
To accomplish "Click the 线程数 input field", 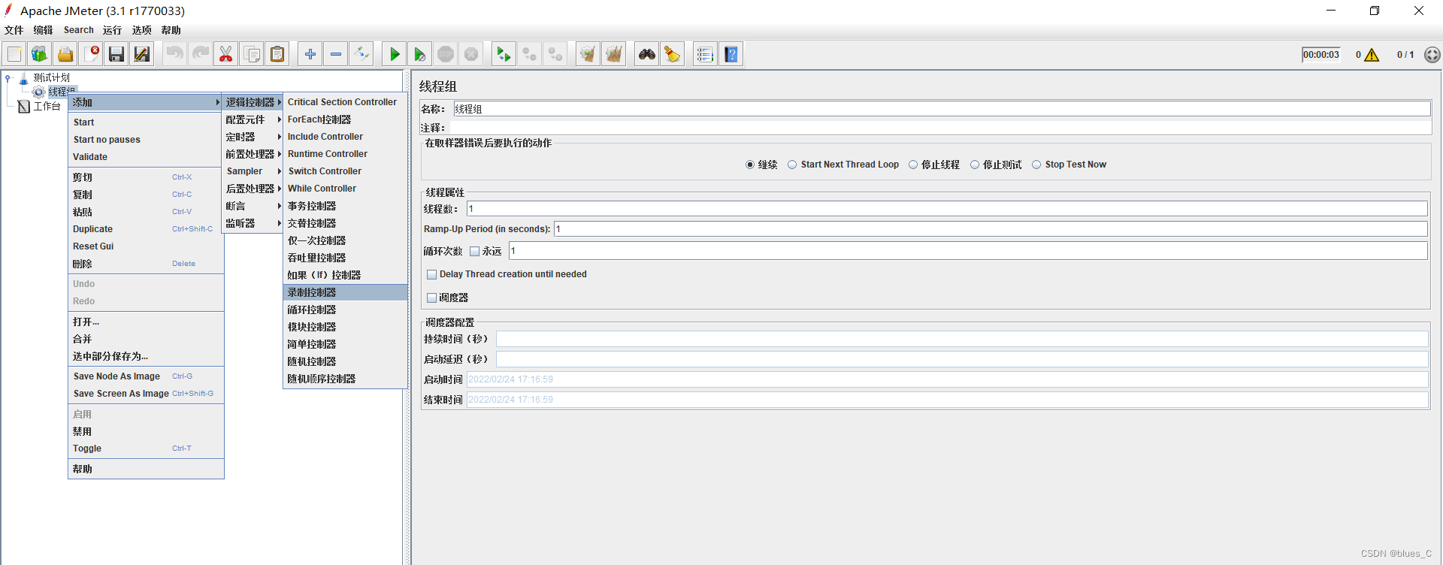I will point(947,209).
